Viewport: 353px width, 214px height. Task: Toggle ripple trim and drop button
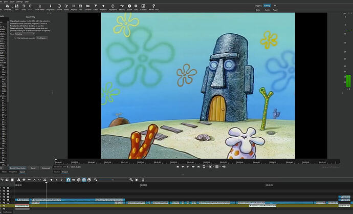(79, 180)
